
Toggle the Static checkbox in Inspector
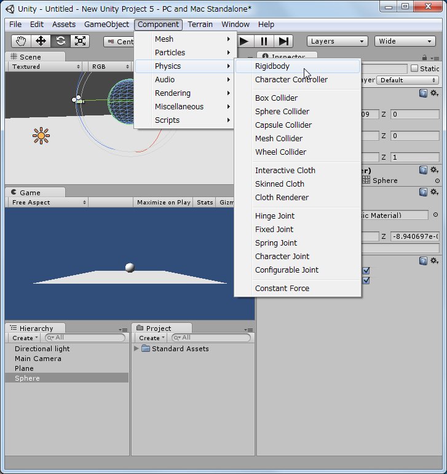(x=414, y=69)
